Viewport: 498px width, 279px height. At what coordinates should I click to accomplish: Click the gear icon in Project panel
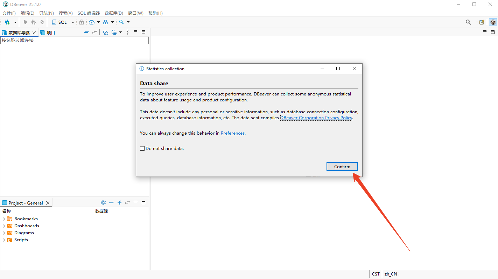(103, 202)
